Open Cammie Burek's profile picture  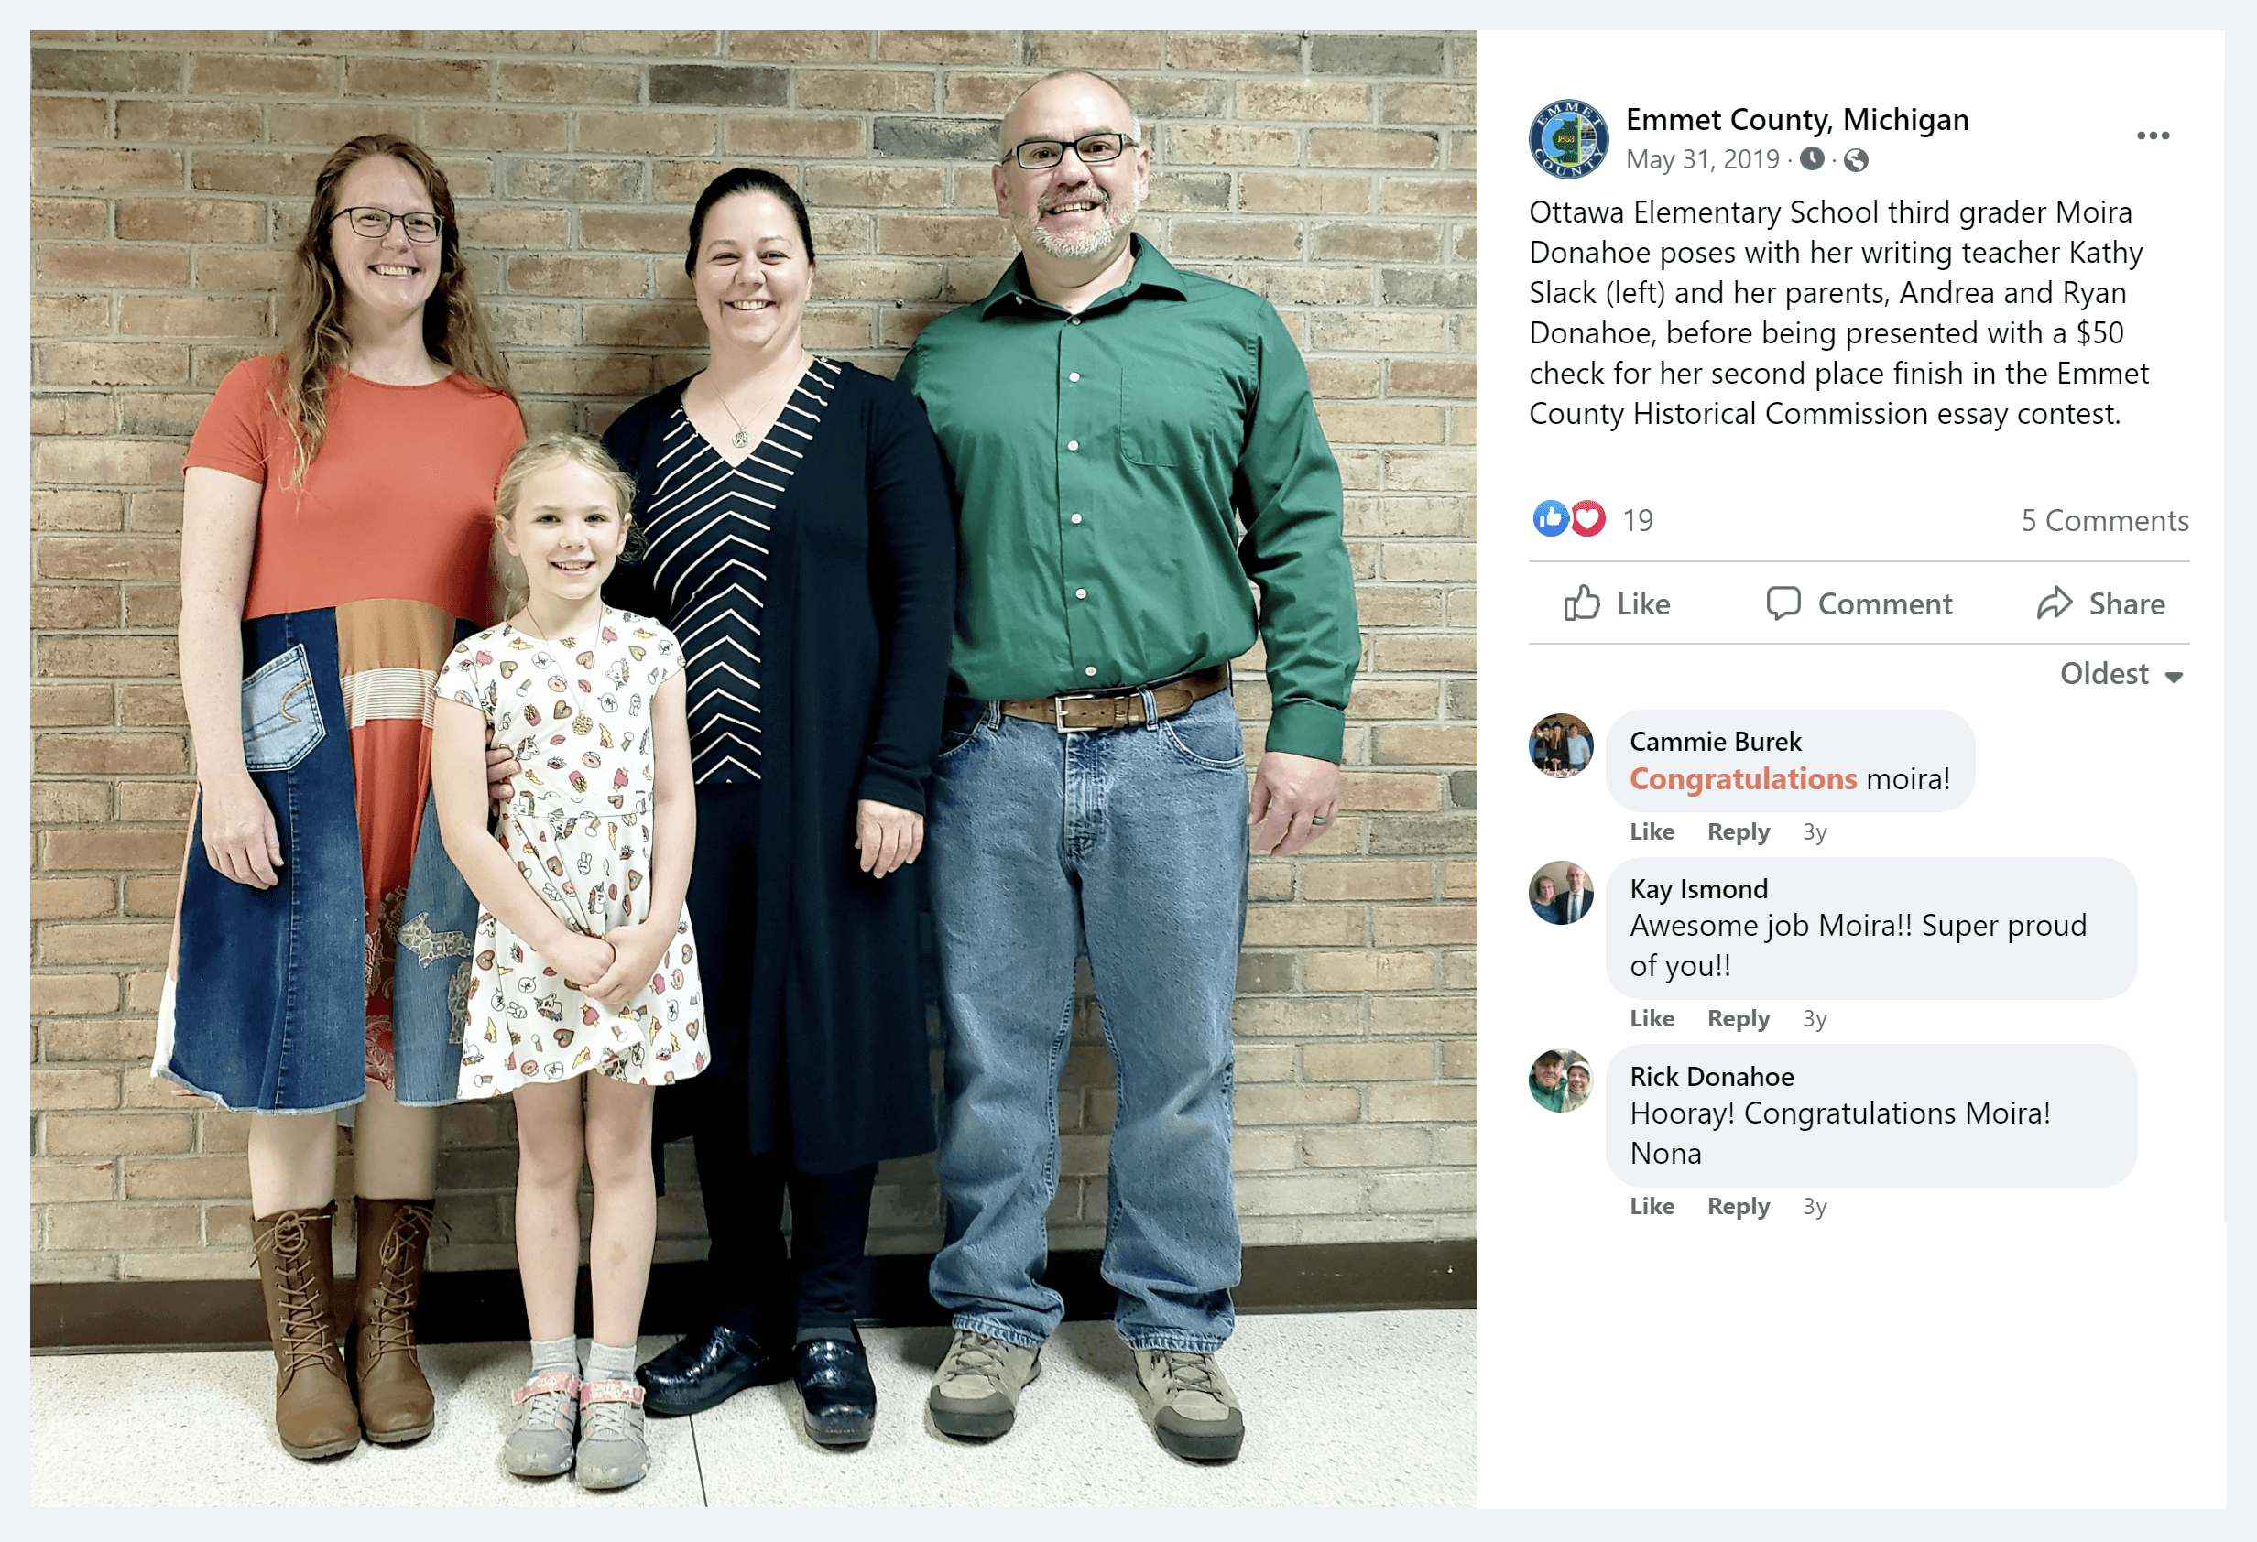(1561, 745)
